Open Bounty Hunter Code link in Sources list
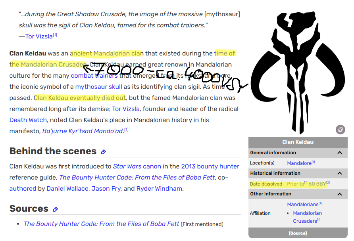Viewport: 354px width, 241px height. point(101,224)
